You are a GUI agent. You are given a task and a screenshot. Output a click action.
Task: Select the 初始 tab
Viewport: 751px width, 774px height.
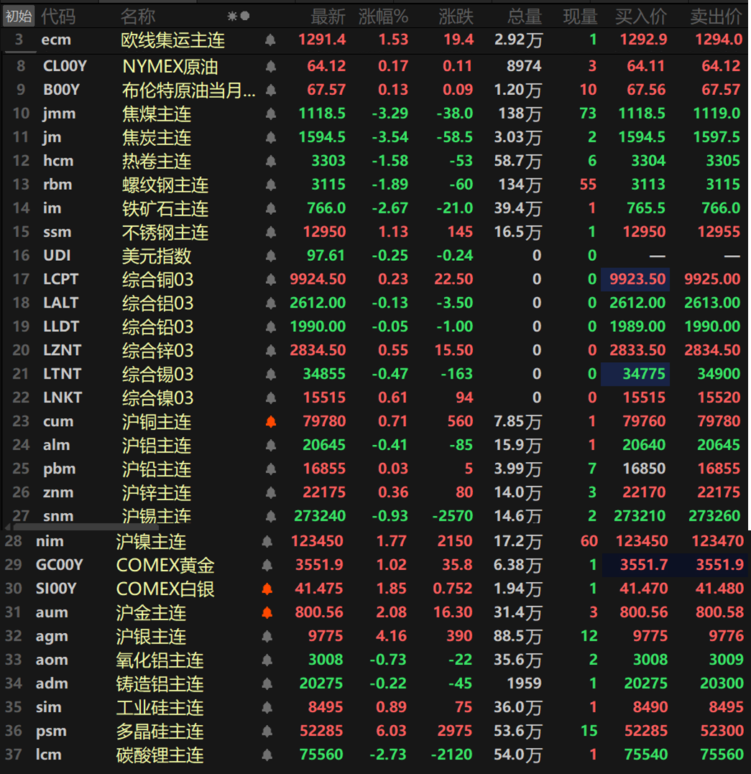19,16
